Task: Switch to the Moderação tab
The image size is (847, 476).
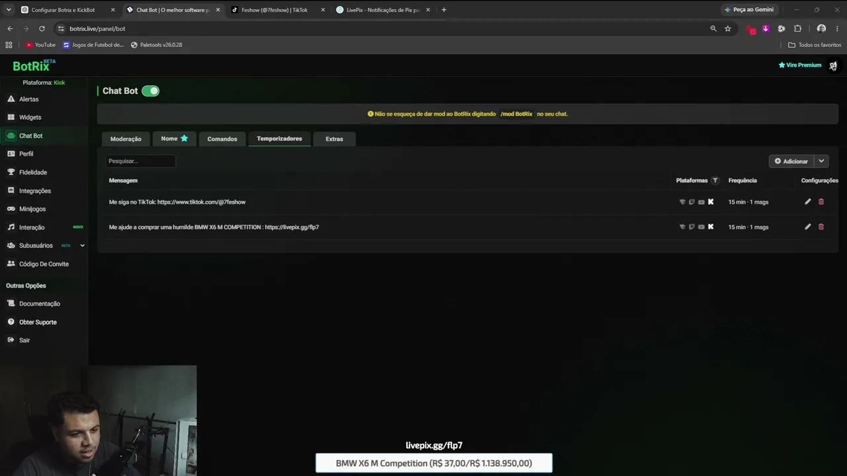Action: point(126,139)
